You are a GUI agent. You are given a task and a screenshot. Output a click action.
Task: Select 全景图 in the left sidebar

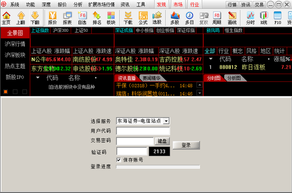(x=15, y=33)
